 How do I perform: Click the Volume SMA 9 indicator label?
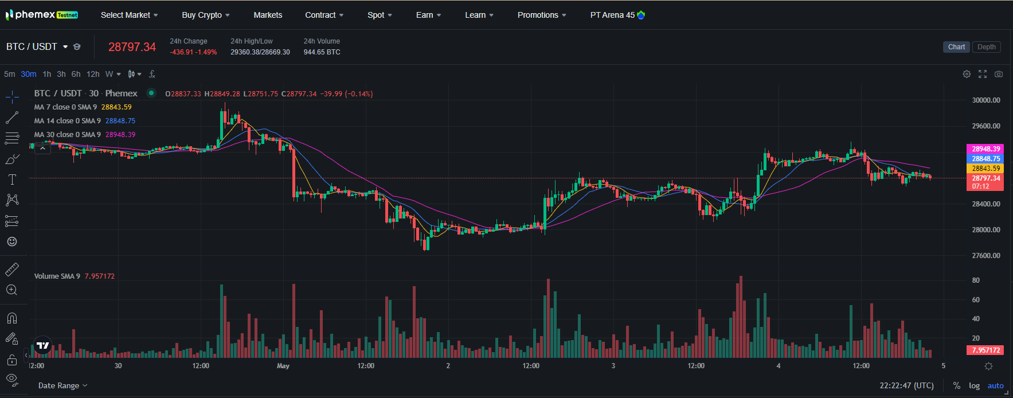pyautogui.click(x=57, y=276)
